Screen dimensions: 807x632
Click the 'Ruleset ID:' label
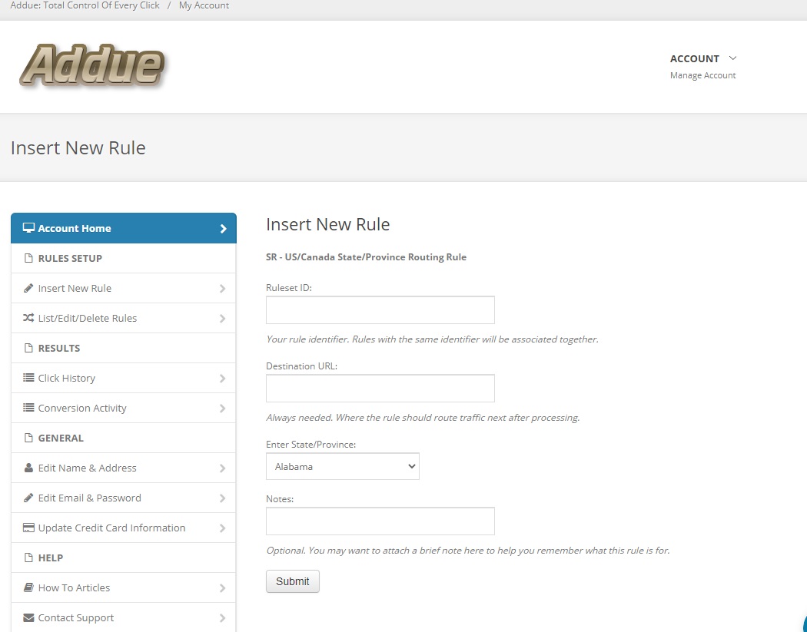tap(289, 287)
